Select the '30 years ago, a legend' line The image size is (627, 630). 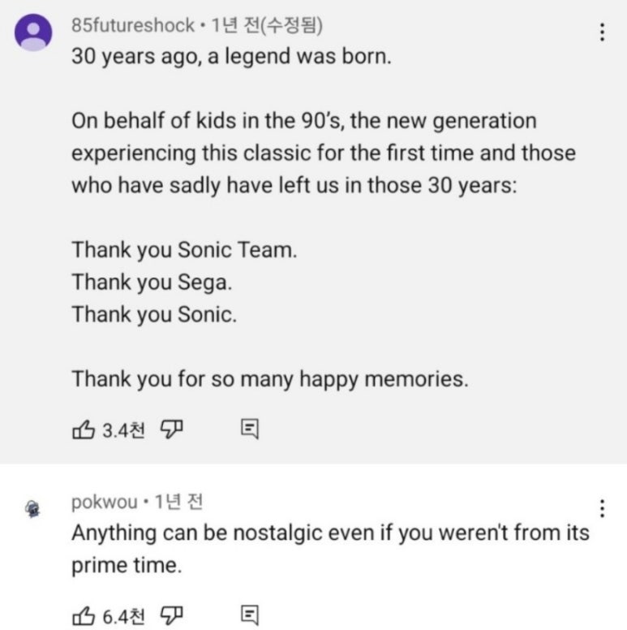tap(231, 57)
